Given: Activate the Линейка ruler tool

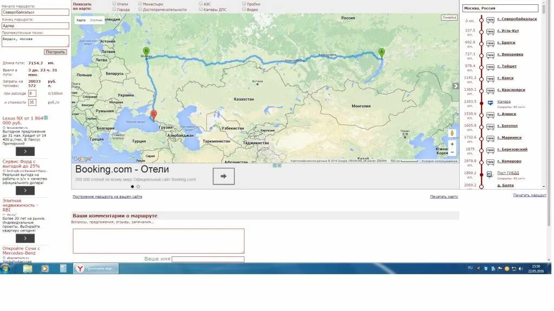Looking at the screenshot, I should [x=449, y=17].
